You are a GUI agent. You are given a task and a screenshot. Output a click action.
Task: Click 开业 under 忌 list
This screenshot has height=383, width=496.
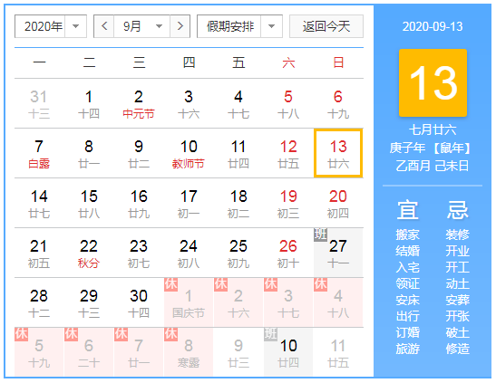click(x=457, y=251)
